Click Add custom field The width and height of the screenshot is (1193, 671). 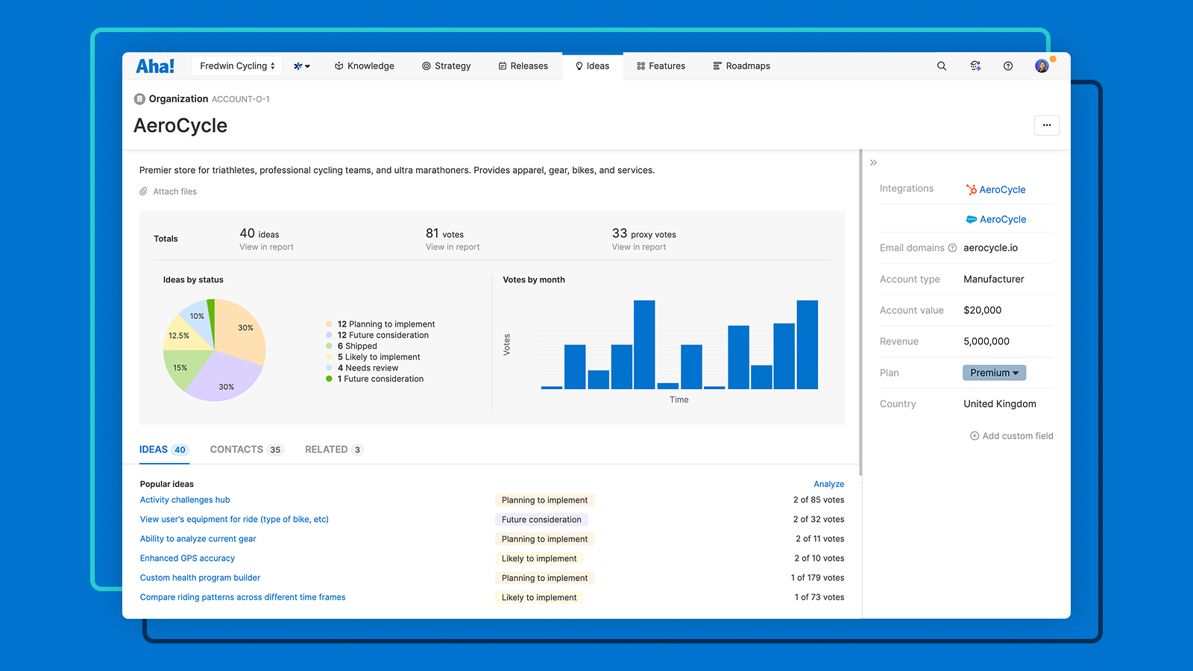(x=1012, y=436)
